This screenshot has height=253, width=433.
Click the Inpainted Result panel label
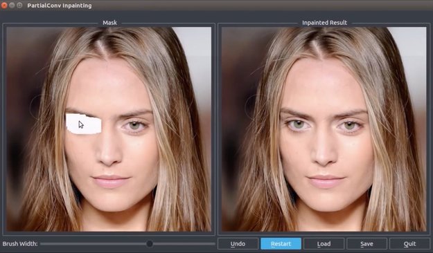coord(324,23)
